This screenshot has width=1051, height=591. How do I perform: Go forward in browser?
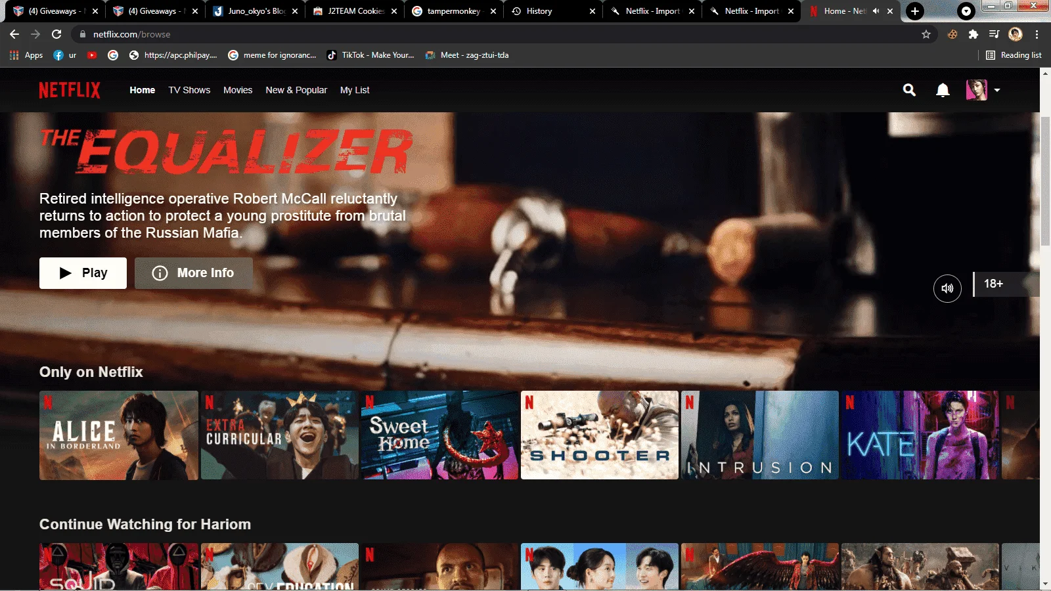coord(35,34)
